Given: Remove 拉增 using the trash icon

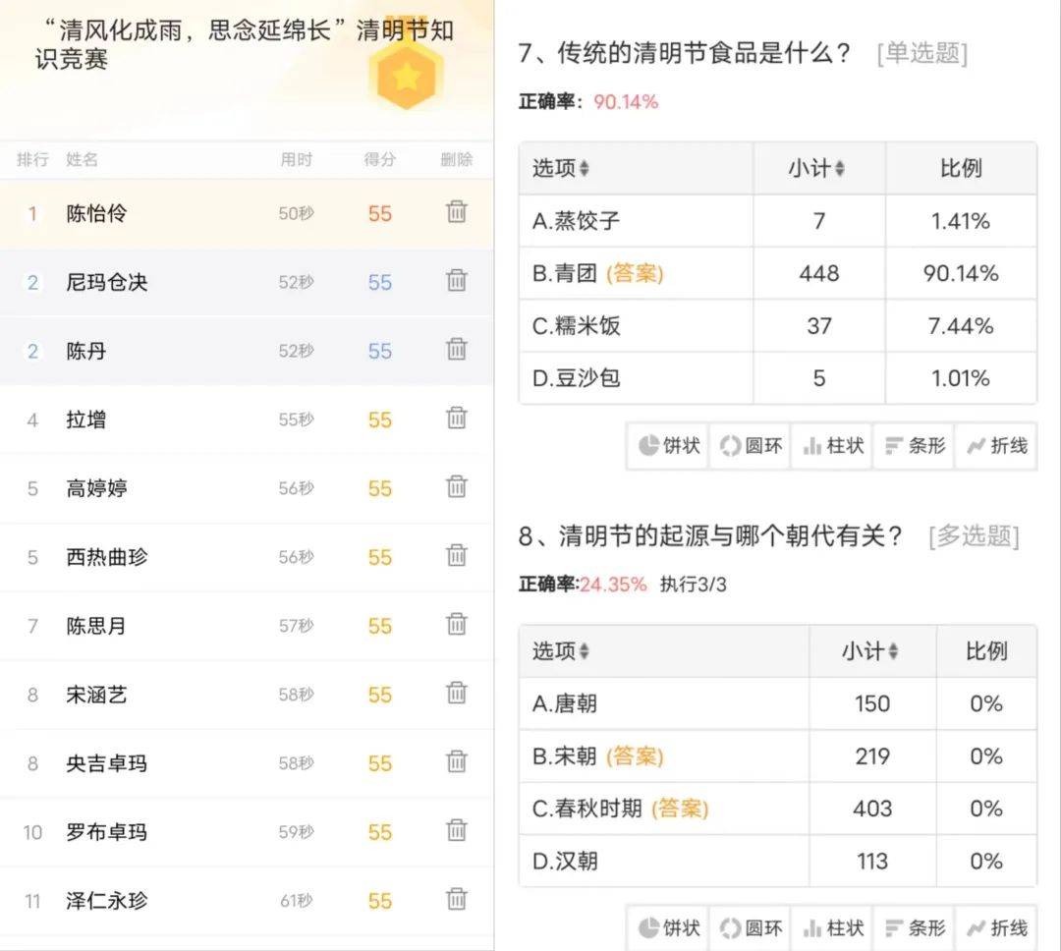Looking at the screenshot, I should (457, 418).
